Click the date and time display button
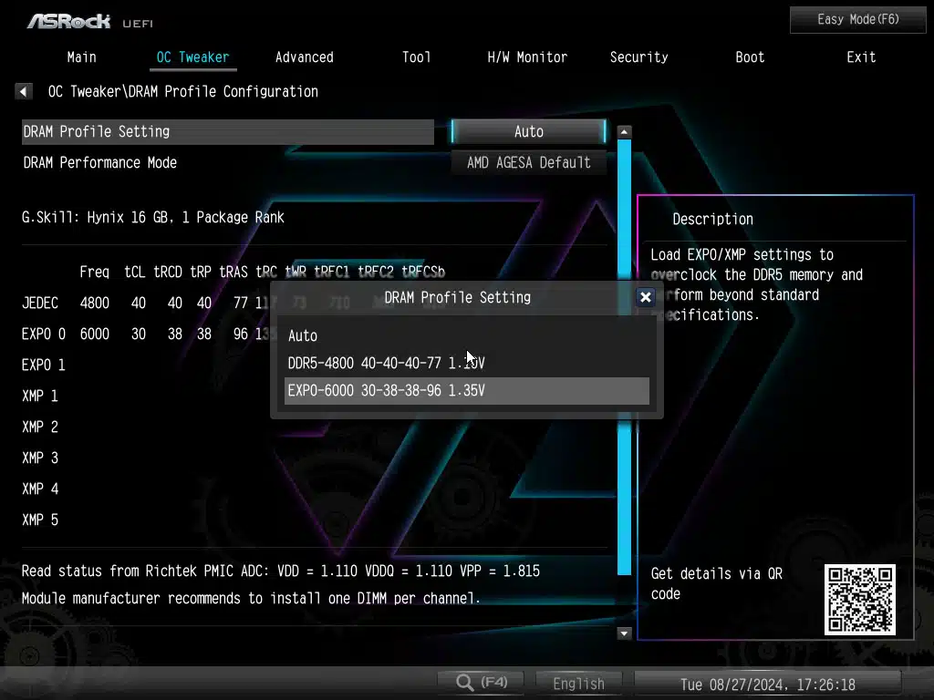The width and height of the screenshot is (934, 700). [767, 684]
